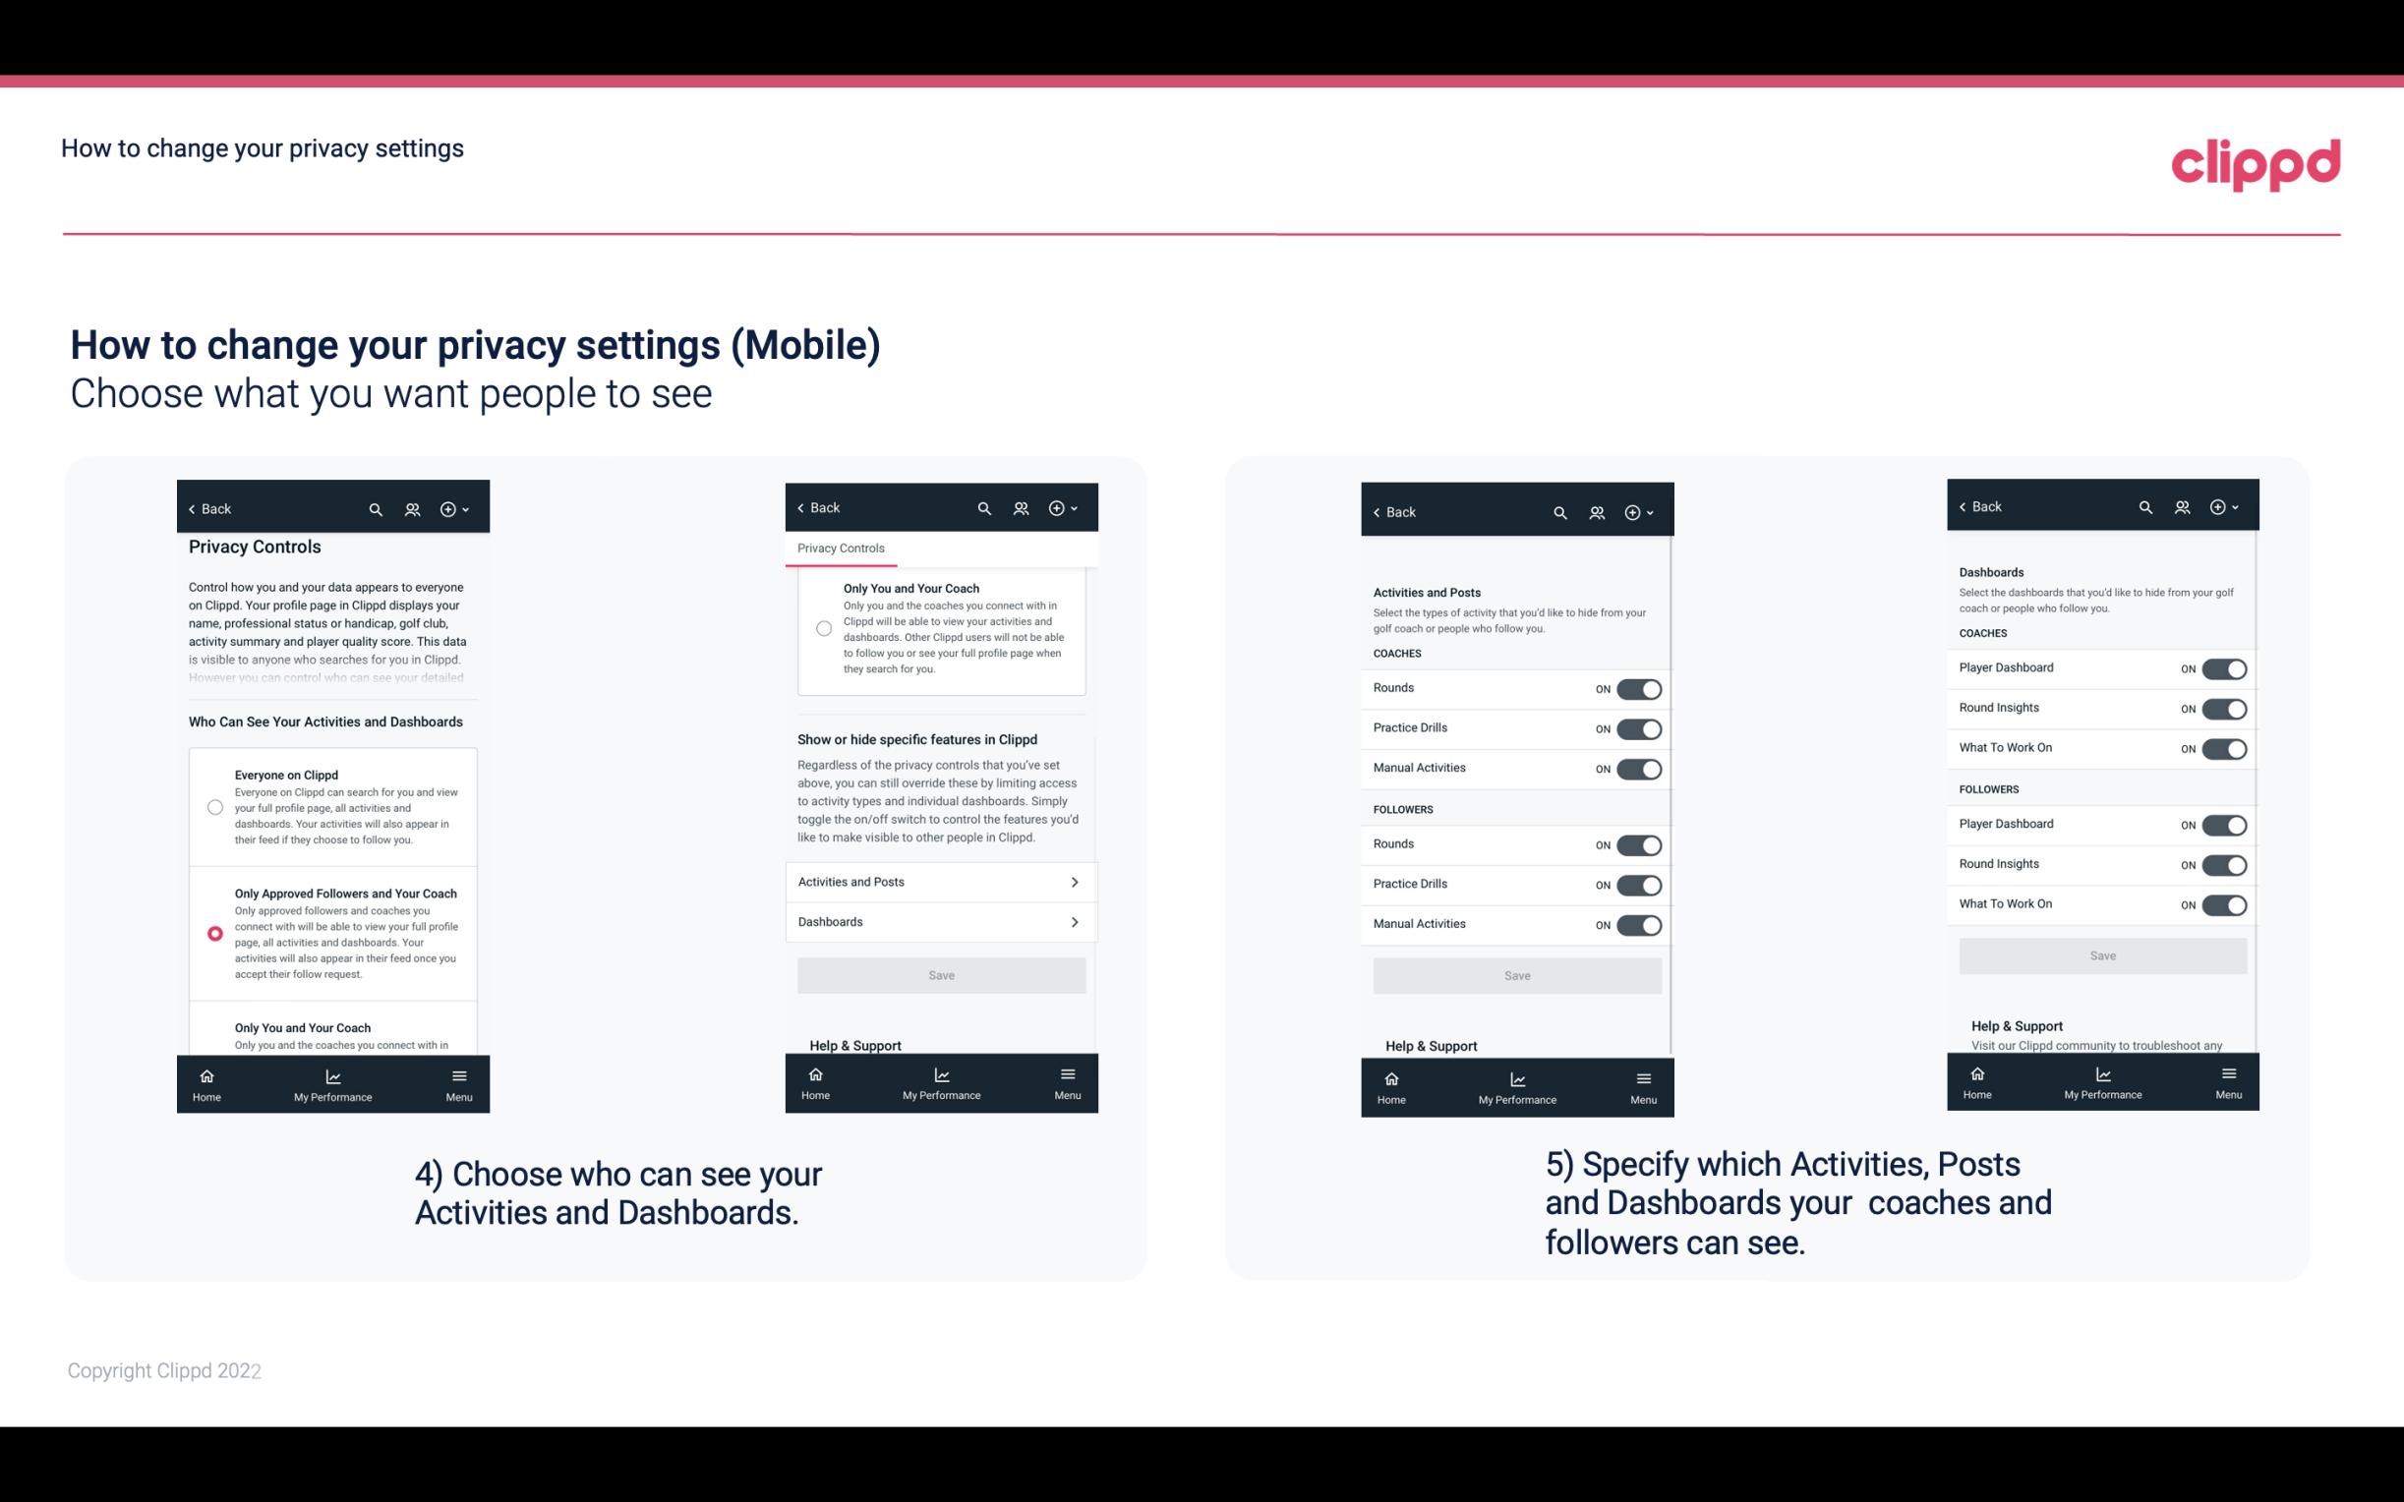Click Save button on Dashboards screen
The height and width of the screenshot is (1502, 2404).
[2103, 955]
